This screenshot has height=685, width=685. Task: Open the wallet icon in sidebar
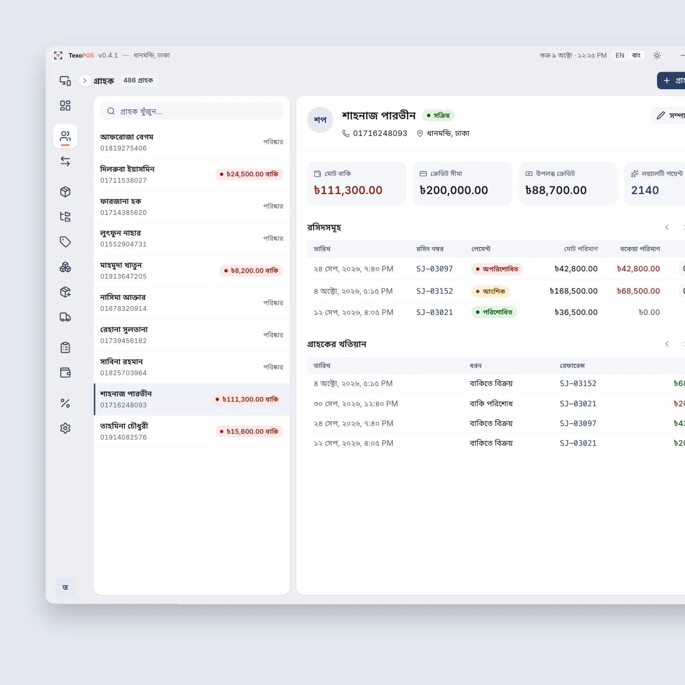(x=65, y=373)
